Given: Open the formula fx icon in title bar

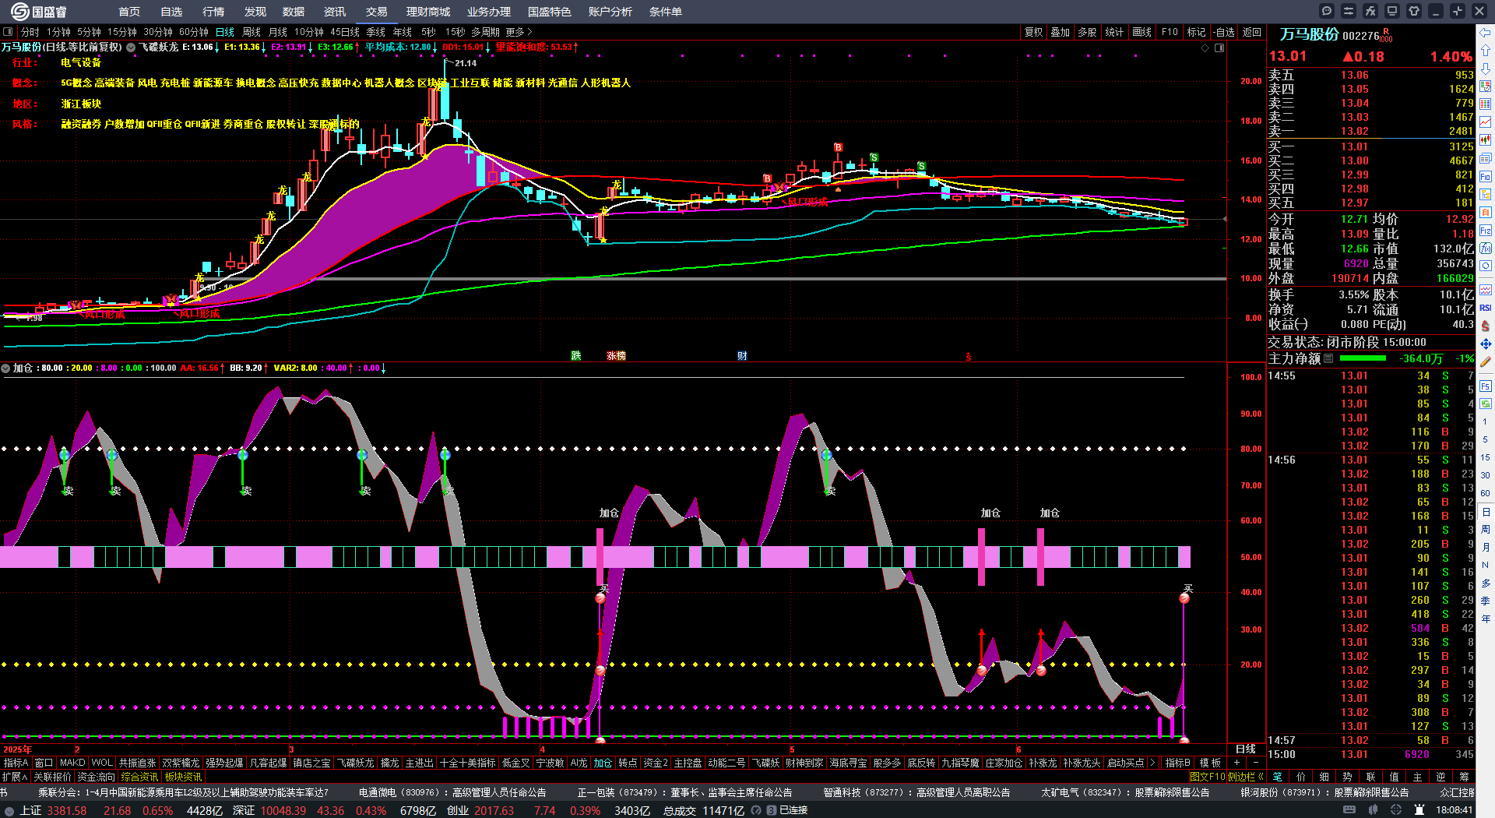Looking at the screenshot, I should pos(1370,11).
